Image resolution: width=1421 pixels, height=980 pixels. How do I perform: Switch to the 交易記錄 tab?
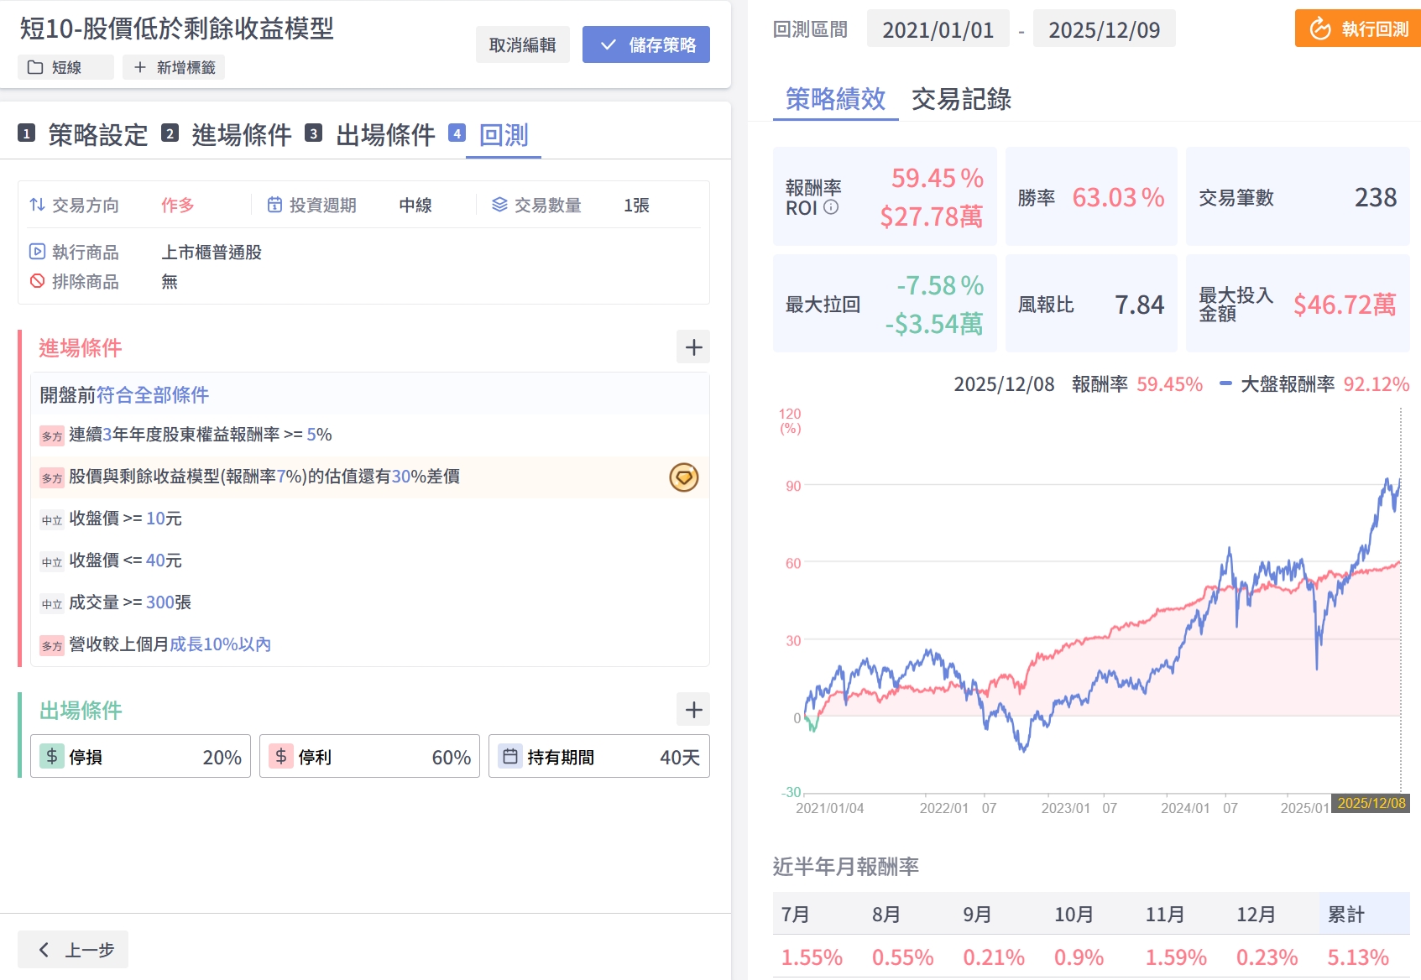point(961,100)
